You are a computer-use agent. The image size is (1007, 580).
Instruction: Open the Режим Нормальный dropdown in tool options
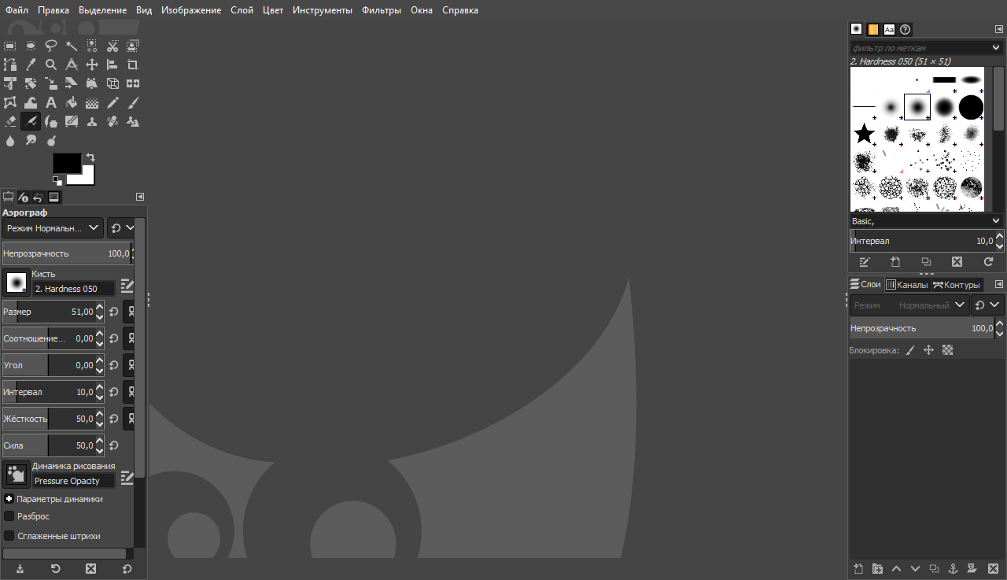point(53,227)
